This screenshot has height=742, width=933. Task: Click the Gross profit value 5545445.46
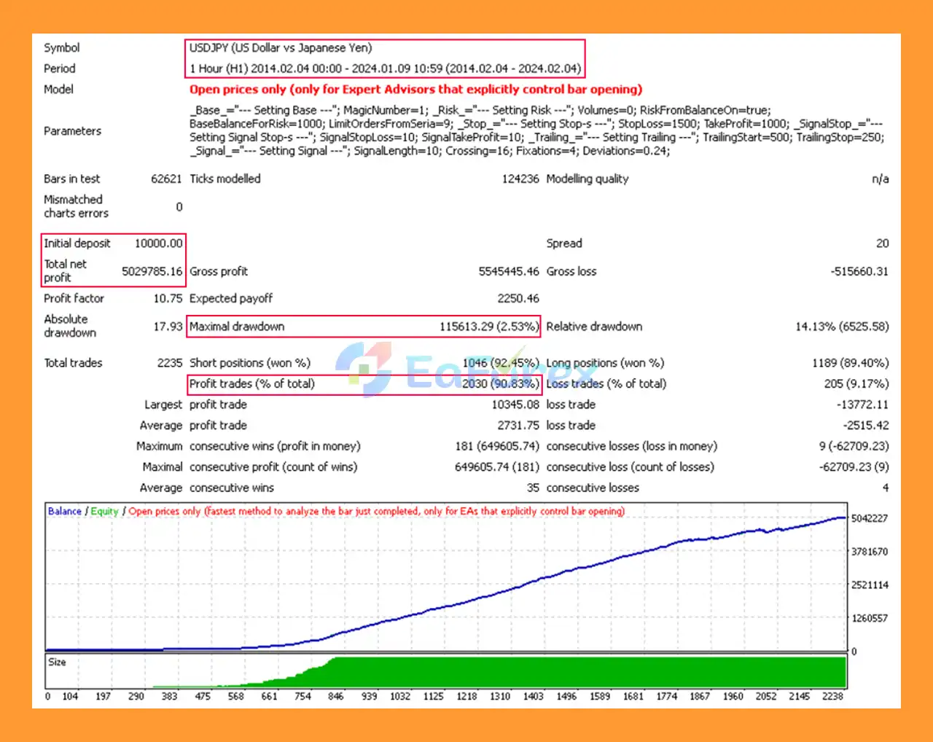tap(508, 271)
